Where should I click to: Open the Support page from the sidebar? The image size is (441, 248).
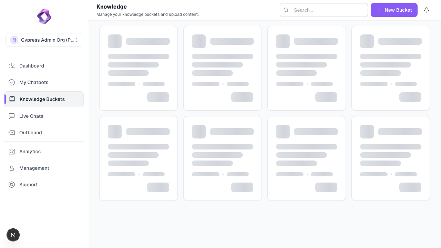(x=28, y=185)
